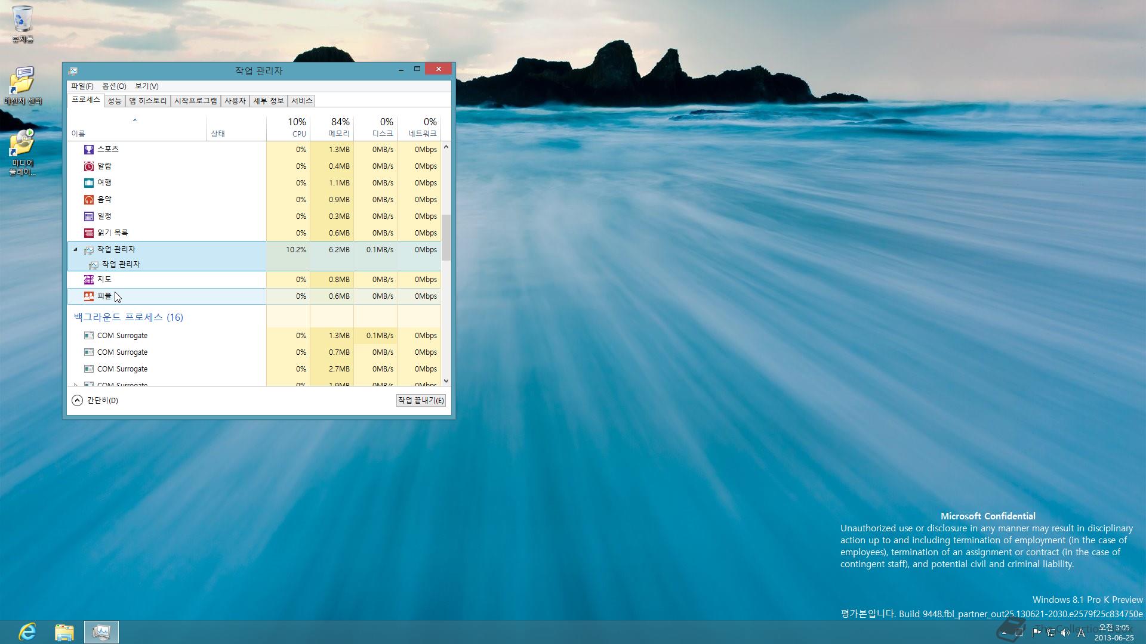Screen dimensions: 1146x644
Task: Select the child 작업 관리자 sub-row
Action: tap(254, 264)
